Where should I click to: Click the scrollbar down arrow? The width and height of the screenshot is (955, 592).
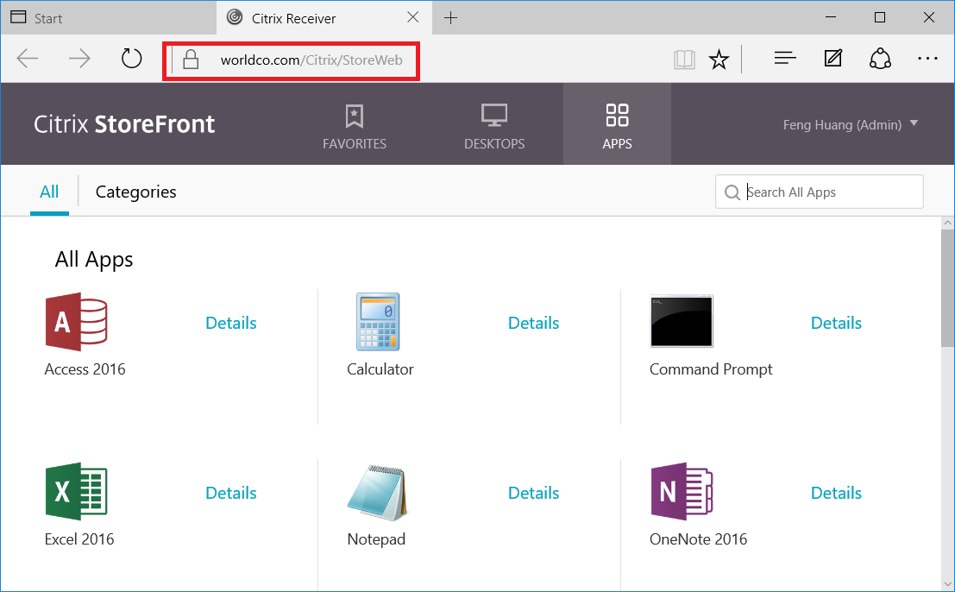pos(947,585)
